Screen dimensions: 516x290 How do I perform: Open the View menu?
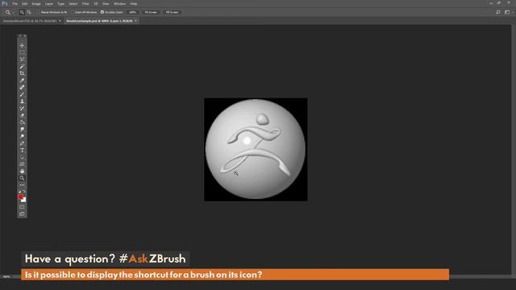coord(106,3)
